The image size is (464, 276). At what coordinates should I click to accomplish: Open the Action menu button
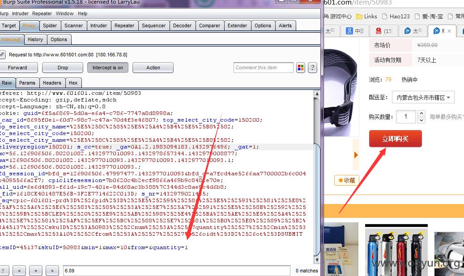click(153, 68)
